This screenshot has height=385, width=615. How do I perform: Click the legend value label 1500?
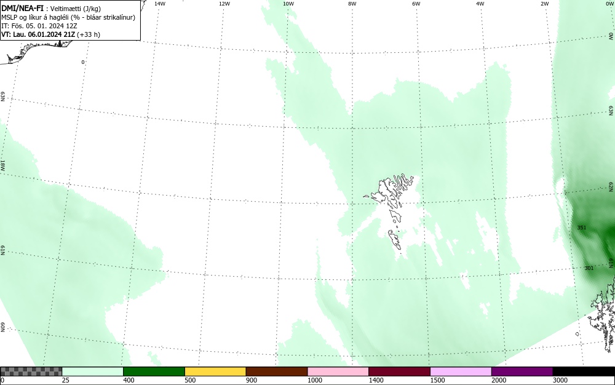coord(437,380)
